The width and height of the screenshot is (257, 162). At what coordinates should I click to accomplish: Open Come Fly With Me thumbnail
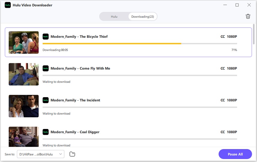tap(24, 74)
